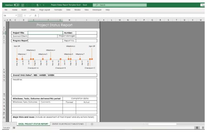The image size is (207, 134).
Task: Click the horizontal scrollbar left arrow
Action: (x=147, y=124)
